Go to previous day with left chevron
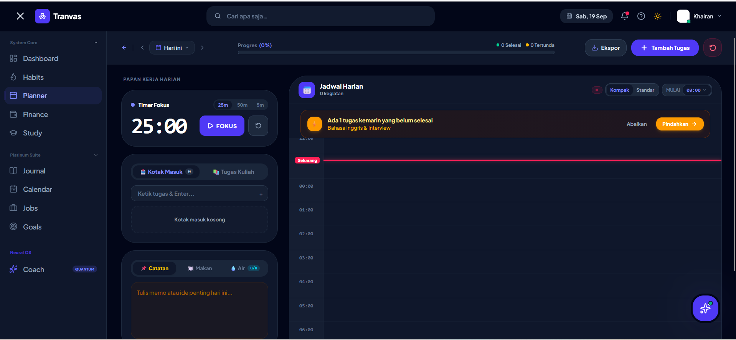 142,48
